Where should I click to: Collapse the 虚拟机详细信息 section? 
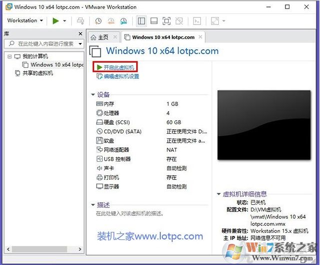click(219, 194)
